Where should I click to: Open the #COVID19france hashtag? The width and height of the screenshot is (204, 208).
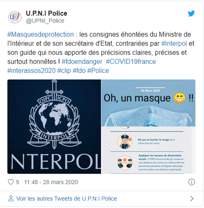coord(131,62)
